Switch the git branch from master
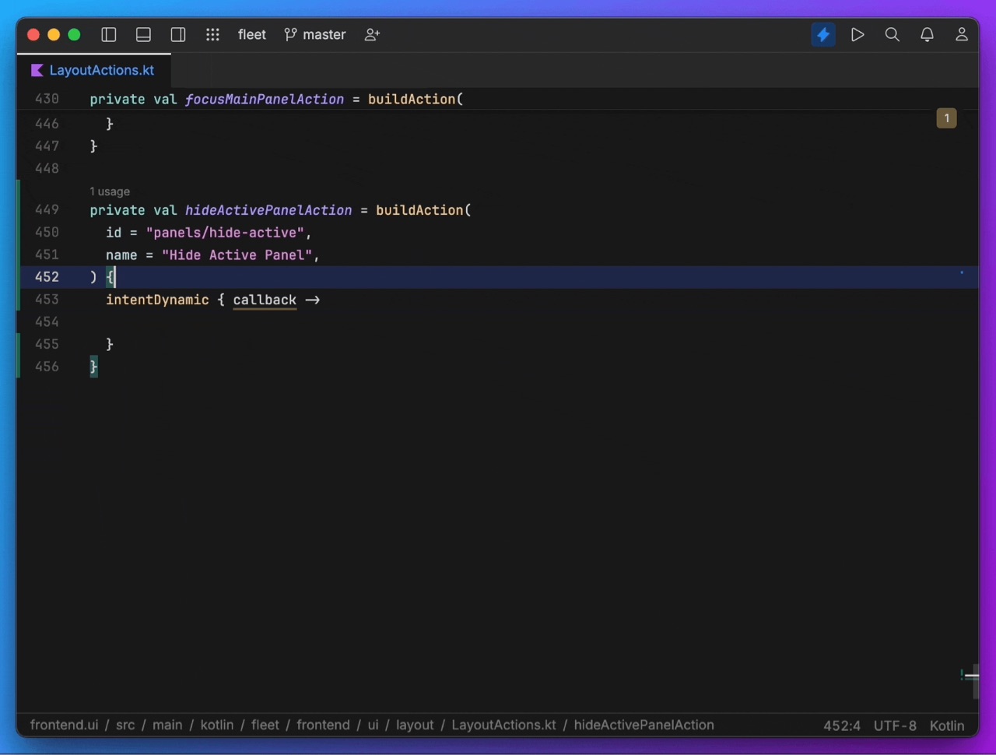The height and width of the screenshot is (755, 996). [x=314, y=34]
